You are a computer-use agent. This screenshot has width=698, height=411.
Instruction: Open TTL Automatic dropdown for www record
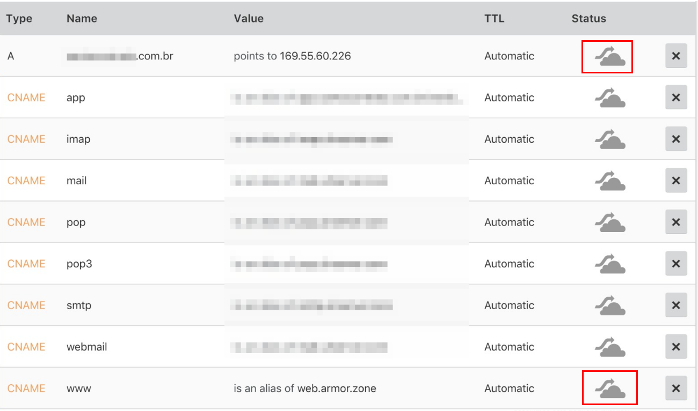509,388
